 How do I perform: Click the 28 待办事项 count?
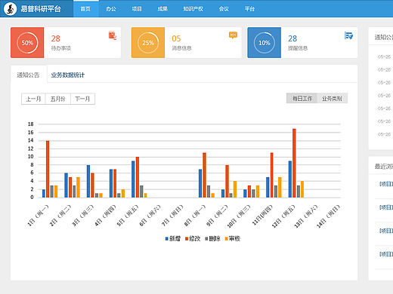tap(56, 38)
